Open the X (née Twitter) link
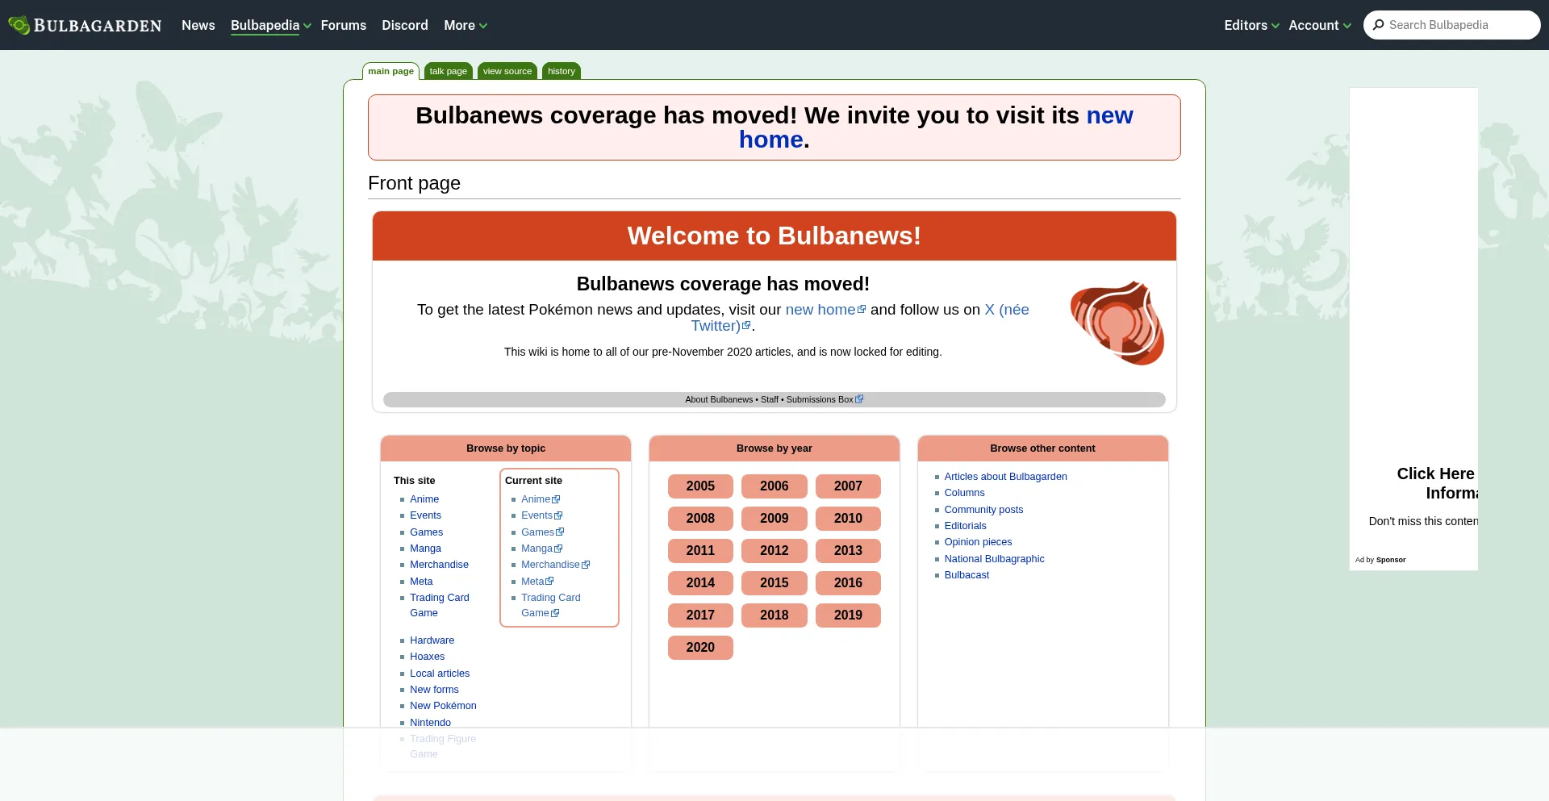Screen dimensions: 1549x801 click(860, 318)
